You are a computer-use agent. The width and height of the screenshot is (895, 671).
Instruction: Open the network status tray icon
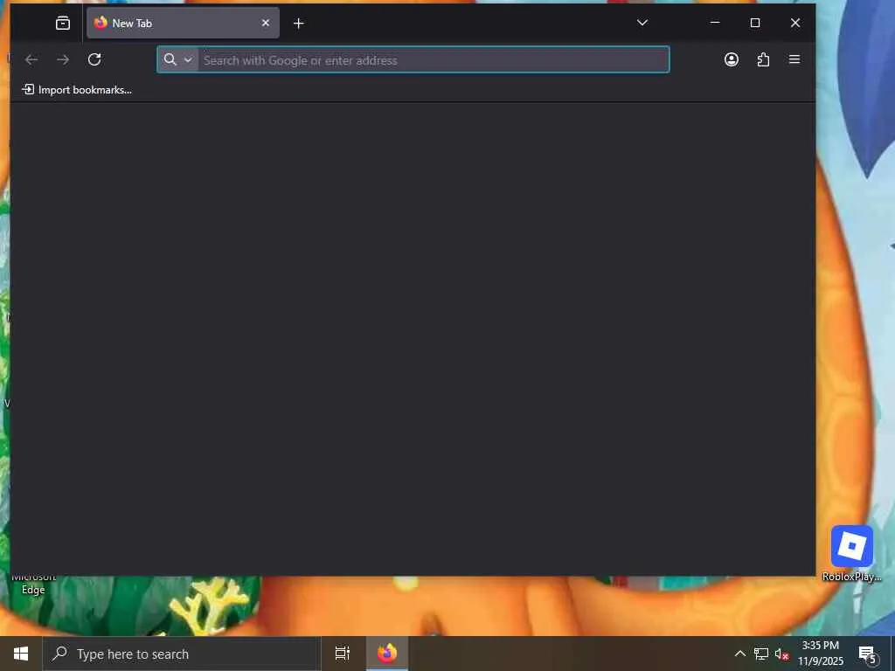point(761,654)
